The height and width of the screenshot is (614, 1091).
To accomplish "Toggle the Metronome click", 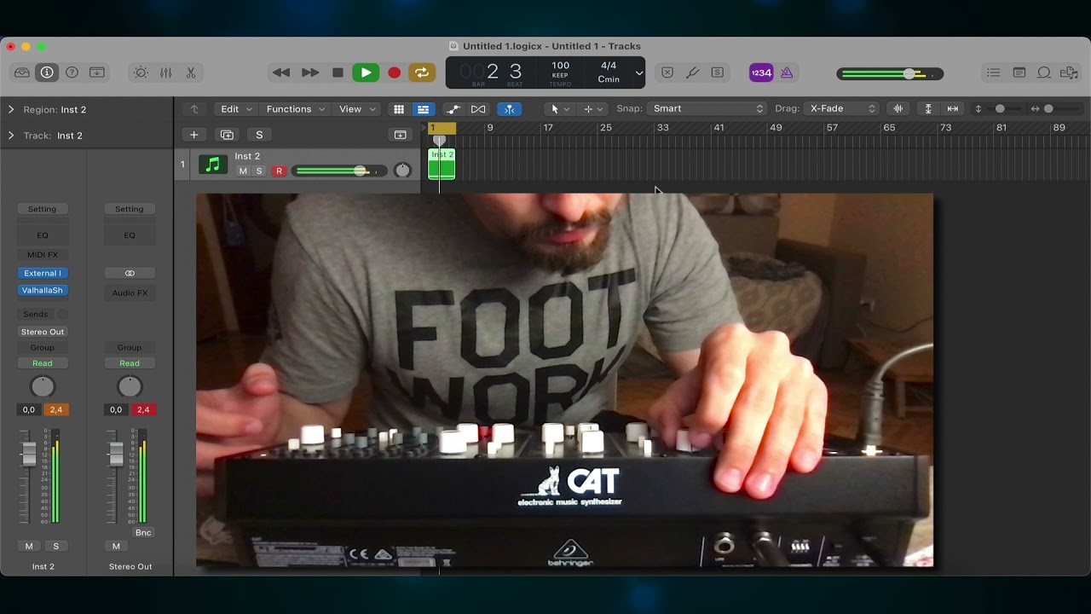I will coord(787,72).
